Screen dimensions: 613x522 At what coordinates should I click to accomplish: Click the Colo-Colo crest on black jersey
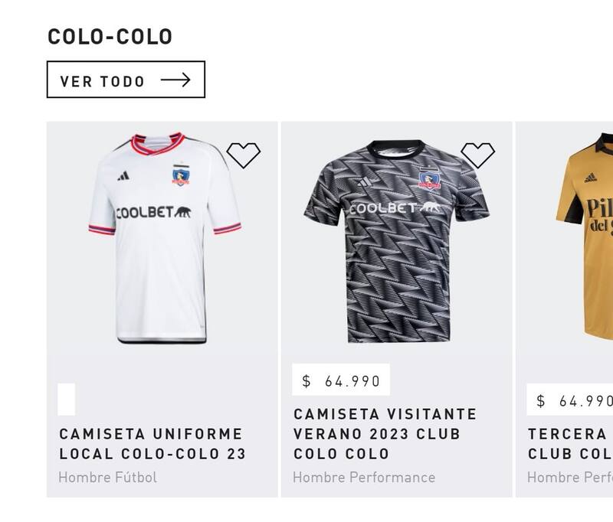[429, 180]
